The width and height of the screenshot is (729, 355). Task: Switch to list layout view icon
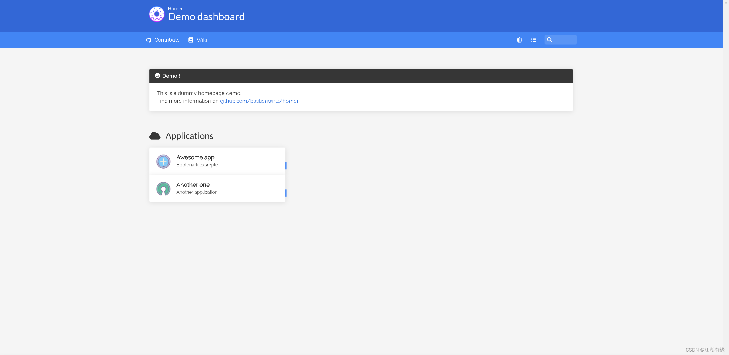point(534,40)
